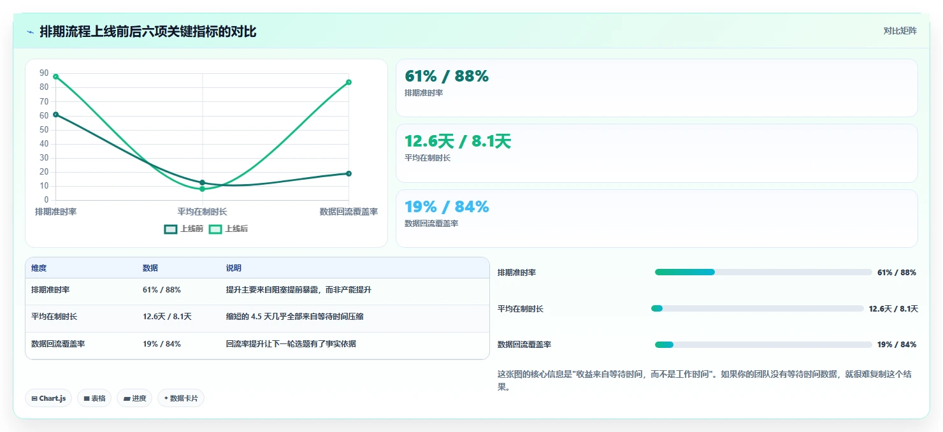Click the table cell 61% / 88%
Viewport: 943px width, 432px height.
point(162,290)
